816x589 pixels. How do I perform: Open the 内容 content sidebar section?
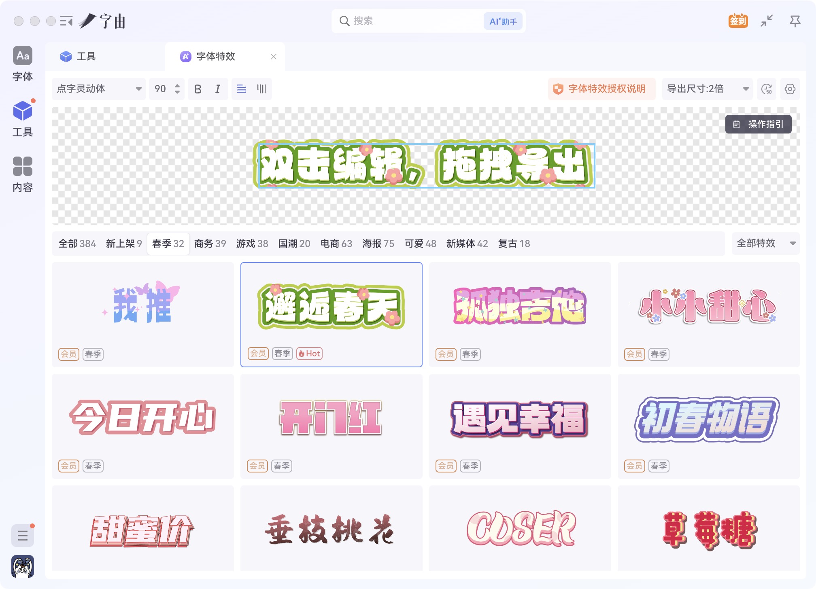[23, 174]
